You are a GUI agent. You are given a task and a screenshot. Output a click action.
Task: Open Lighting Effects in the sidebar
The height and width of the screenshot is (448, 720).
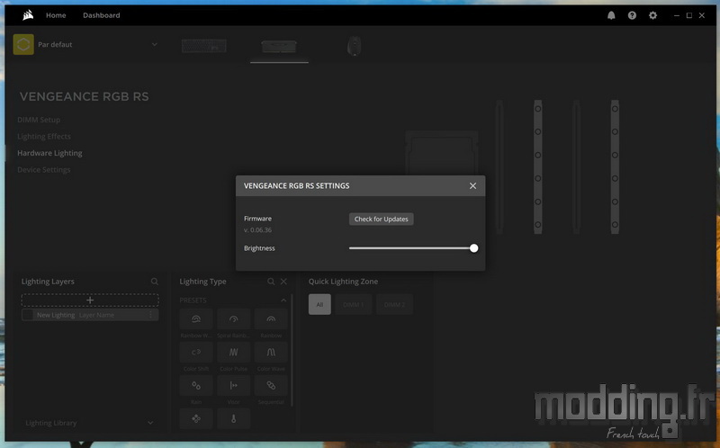point(44,137)
